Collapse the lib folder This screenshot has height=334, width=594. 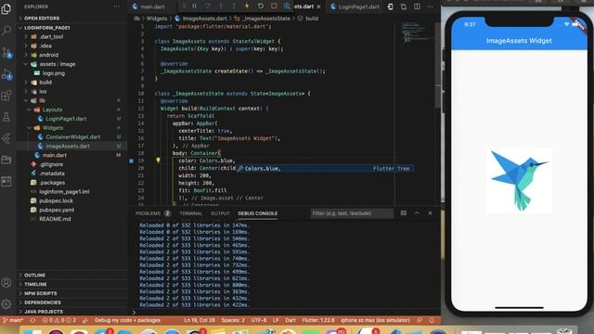pyautogui.click(x=42, y=100)
